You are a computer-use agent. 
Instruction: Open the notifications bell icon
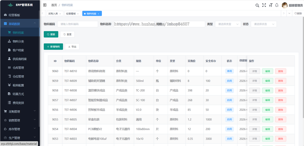pos(277,5)
